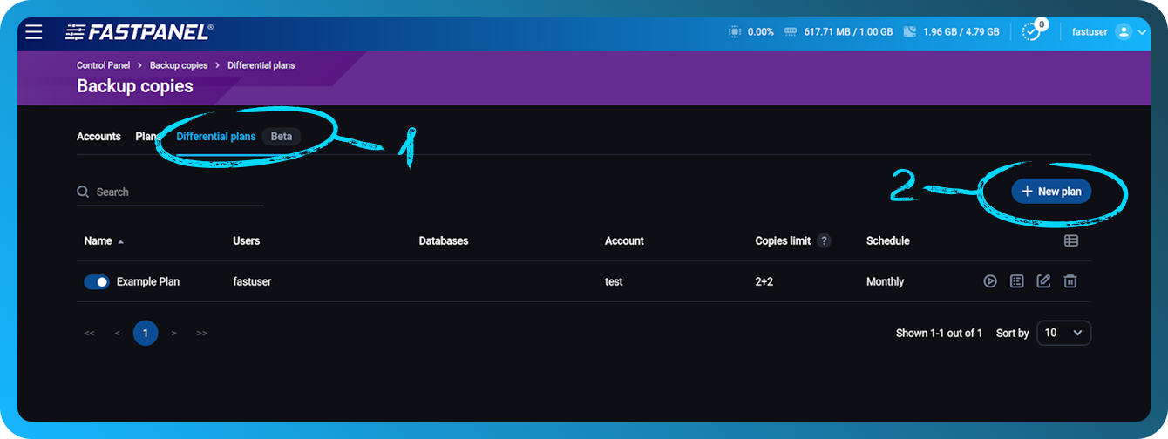Go to Control Panel breadcrumb link
This screenshot has width=1168, height=439.
(x=103, y=65)
